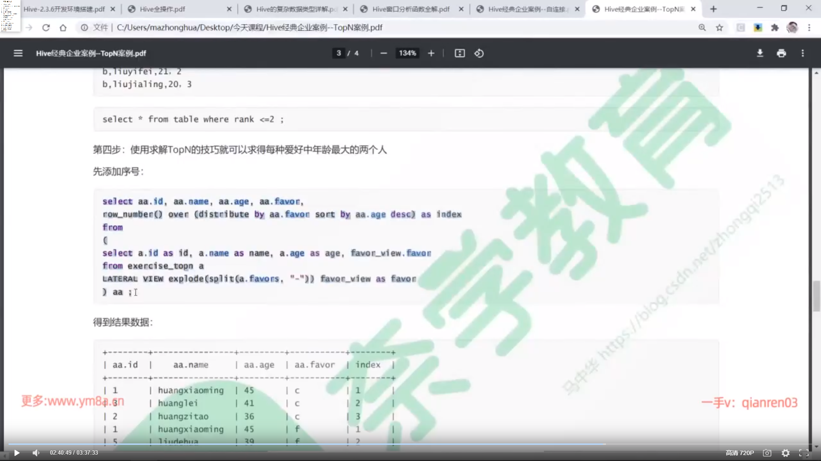Reload the current page
The image size is (821, 461).
(x=46, y=28)
